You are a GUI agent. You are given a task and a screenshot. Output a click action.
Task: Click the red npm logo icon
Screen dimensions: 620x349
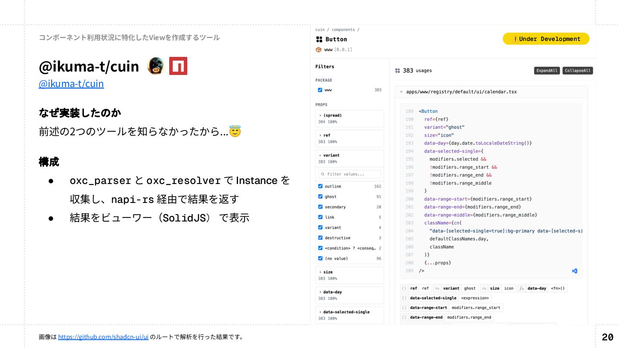pyautogui.click(x=178, y=66)
